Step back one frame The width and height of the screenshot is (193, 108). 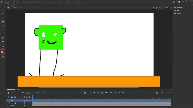[115, 93]
